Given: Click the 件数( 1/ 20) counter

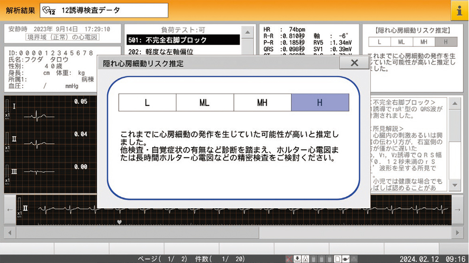Looking at the screenshot, I should tap(220, 259).
